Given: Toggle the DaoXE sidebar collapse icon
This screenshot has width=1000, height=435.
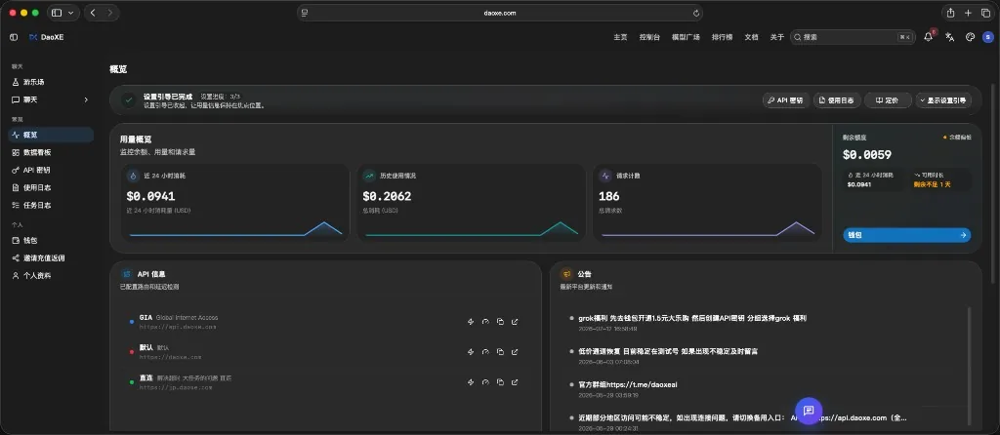Looking at the screenshot, I should pyautogui.click(x=14, y=37).
